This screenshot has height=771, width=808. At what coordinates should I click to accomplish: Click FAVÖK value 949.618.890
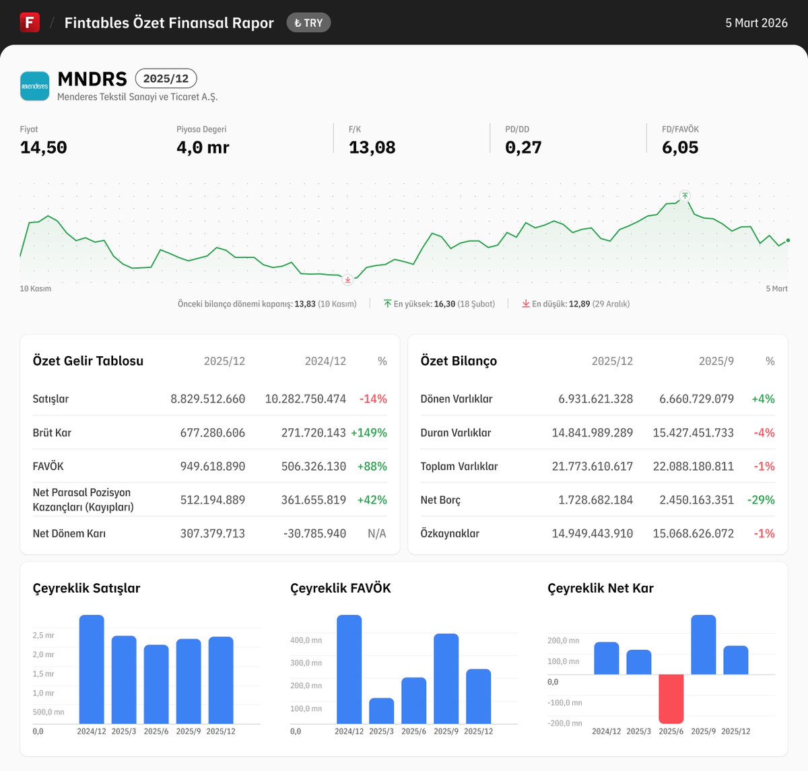pos(213,466)
